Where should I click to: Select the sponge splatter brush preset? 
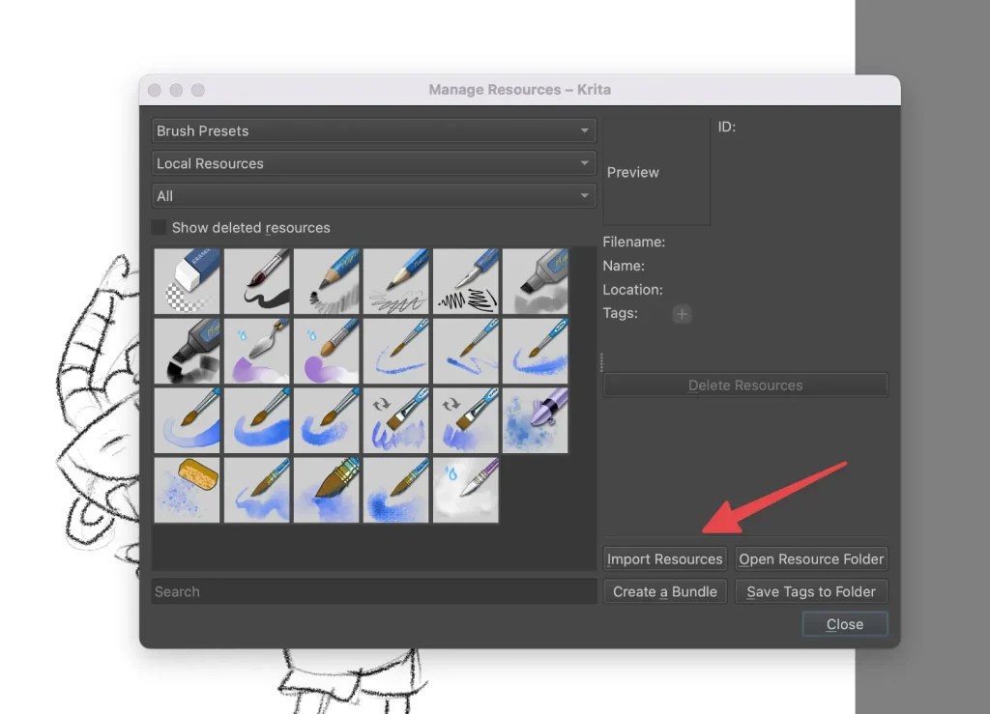tap(187, 488)
